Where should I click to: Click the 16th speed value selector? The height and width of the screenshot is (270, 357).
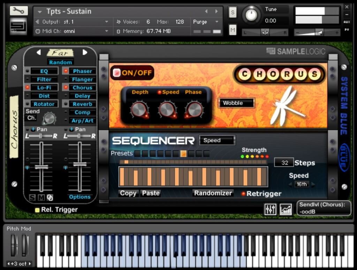[x=302, y=184]
